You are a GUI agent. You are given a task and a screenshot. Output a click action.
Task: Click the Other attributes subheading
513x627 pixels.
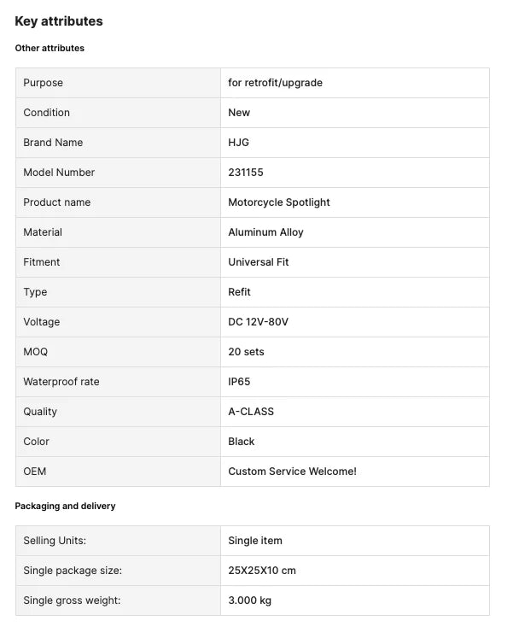point(50,49)
